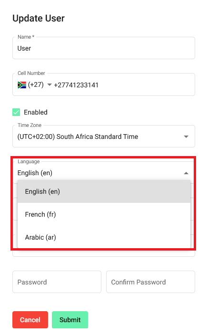Viewport: 208px width, 336px height.
Task: Expand the Time Zone dropdown arrow
Action: coord(186,136)
